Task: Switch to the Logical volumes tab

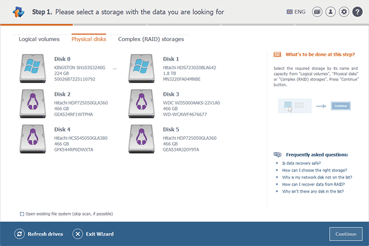Action: pos(39,39)
